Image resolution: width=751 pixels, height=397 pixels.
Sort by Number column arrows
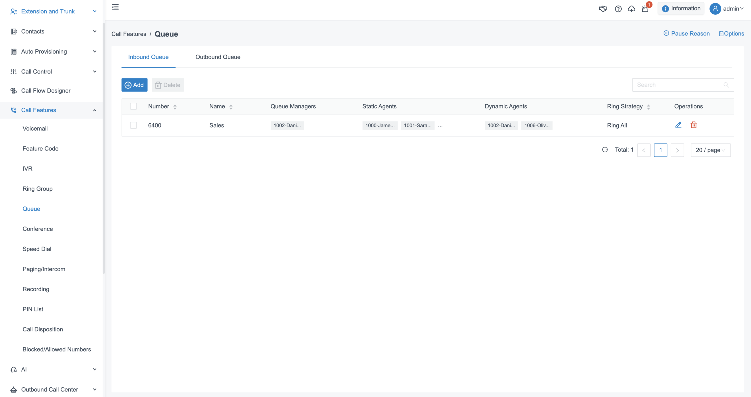click(x=175, y=107)
